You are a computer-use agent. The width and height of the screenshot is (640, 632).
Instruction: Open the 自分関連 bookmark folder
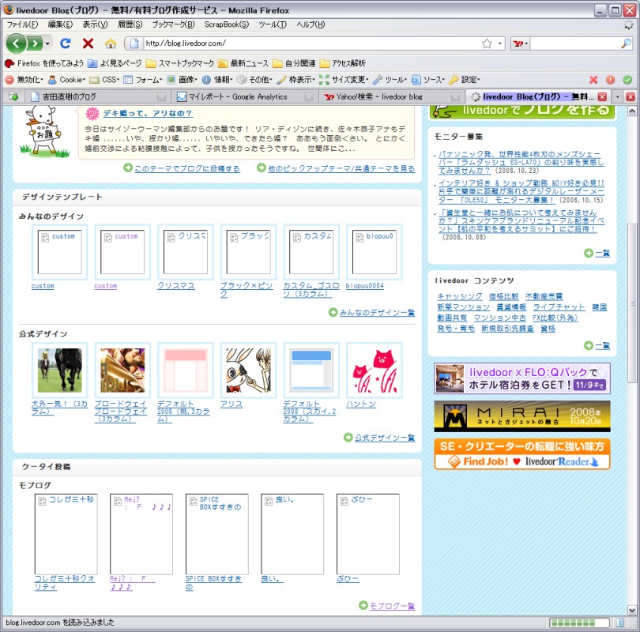coord(294,63)
